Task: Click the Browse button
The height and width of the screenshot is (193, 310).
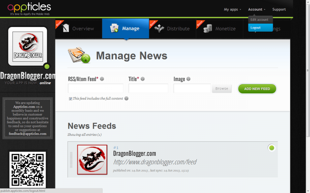Action: (x=222, y=89)
